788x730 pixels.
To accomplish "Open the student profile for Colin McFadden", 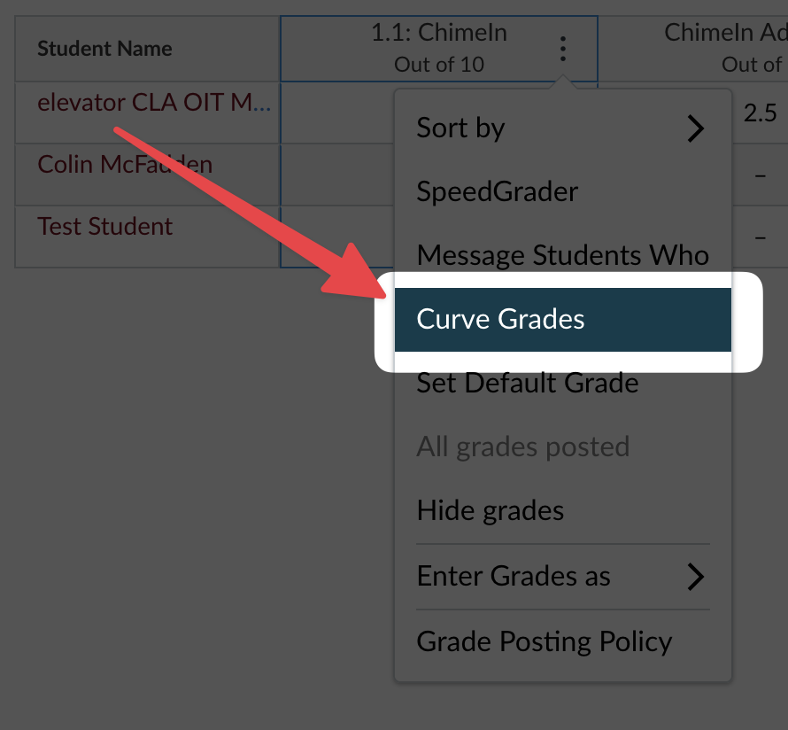I will (124, 164).
